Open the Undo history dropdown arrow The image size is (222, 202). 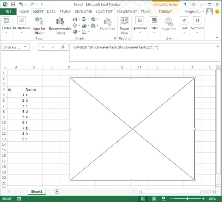point(26,4)
